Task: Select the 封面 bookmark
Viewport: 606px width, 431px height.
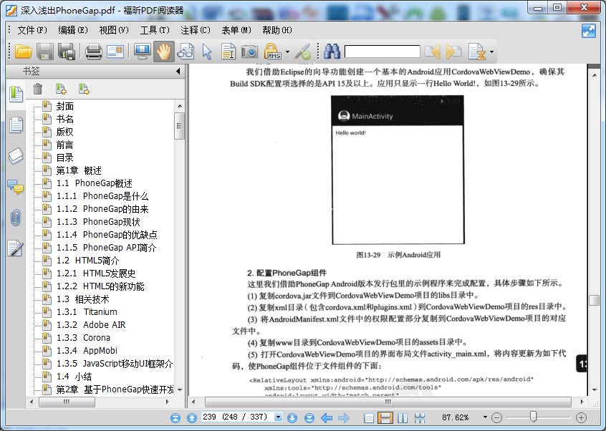Action: coord(65,106)
